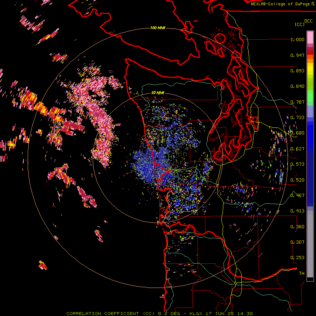This screenshot has width=316, height=316.
Task: Click the DCC label above color bar
Action: [309, 21]
